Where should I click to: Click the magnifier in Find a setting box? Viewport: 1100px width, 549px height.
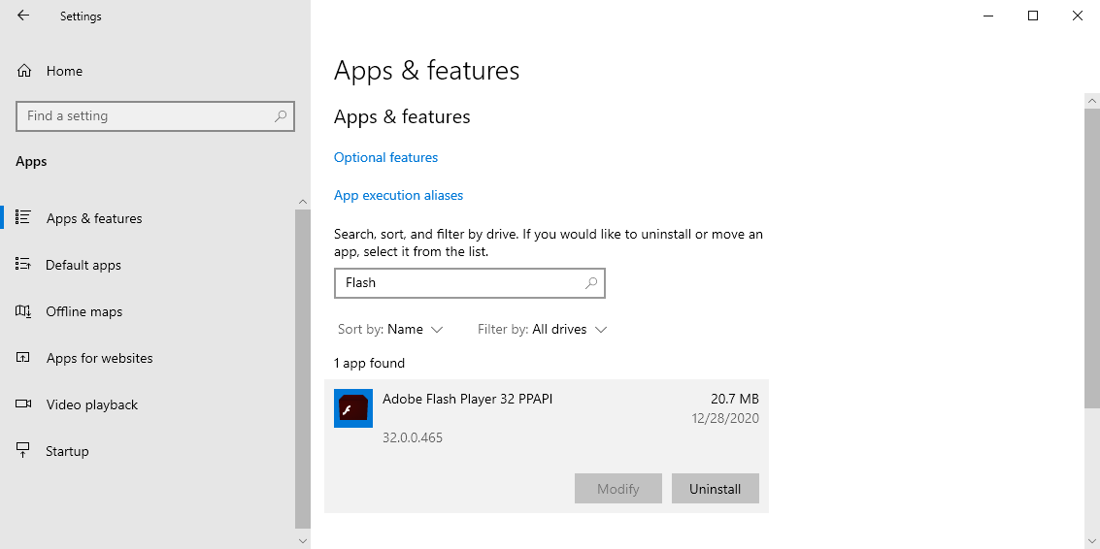pos(280,115)
